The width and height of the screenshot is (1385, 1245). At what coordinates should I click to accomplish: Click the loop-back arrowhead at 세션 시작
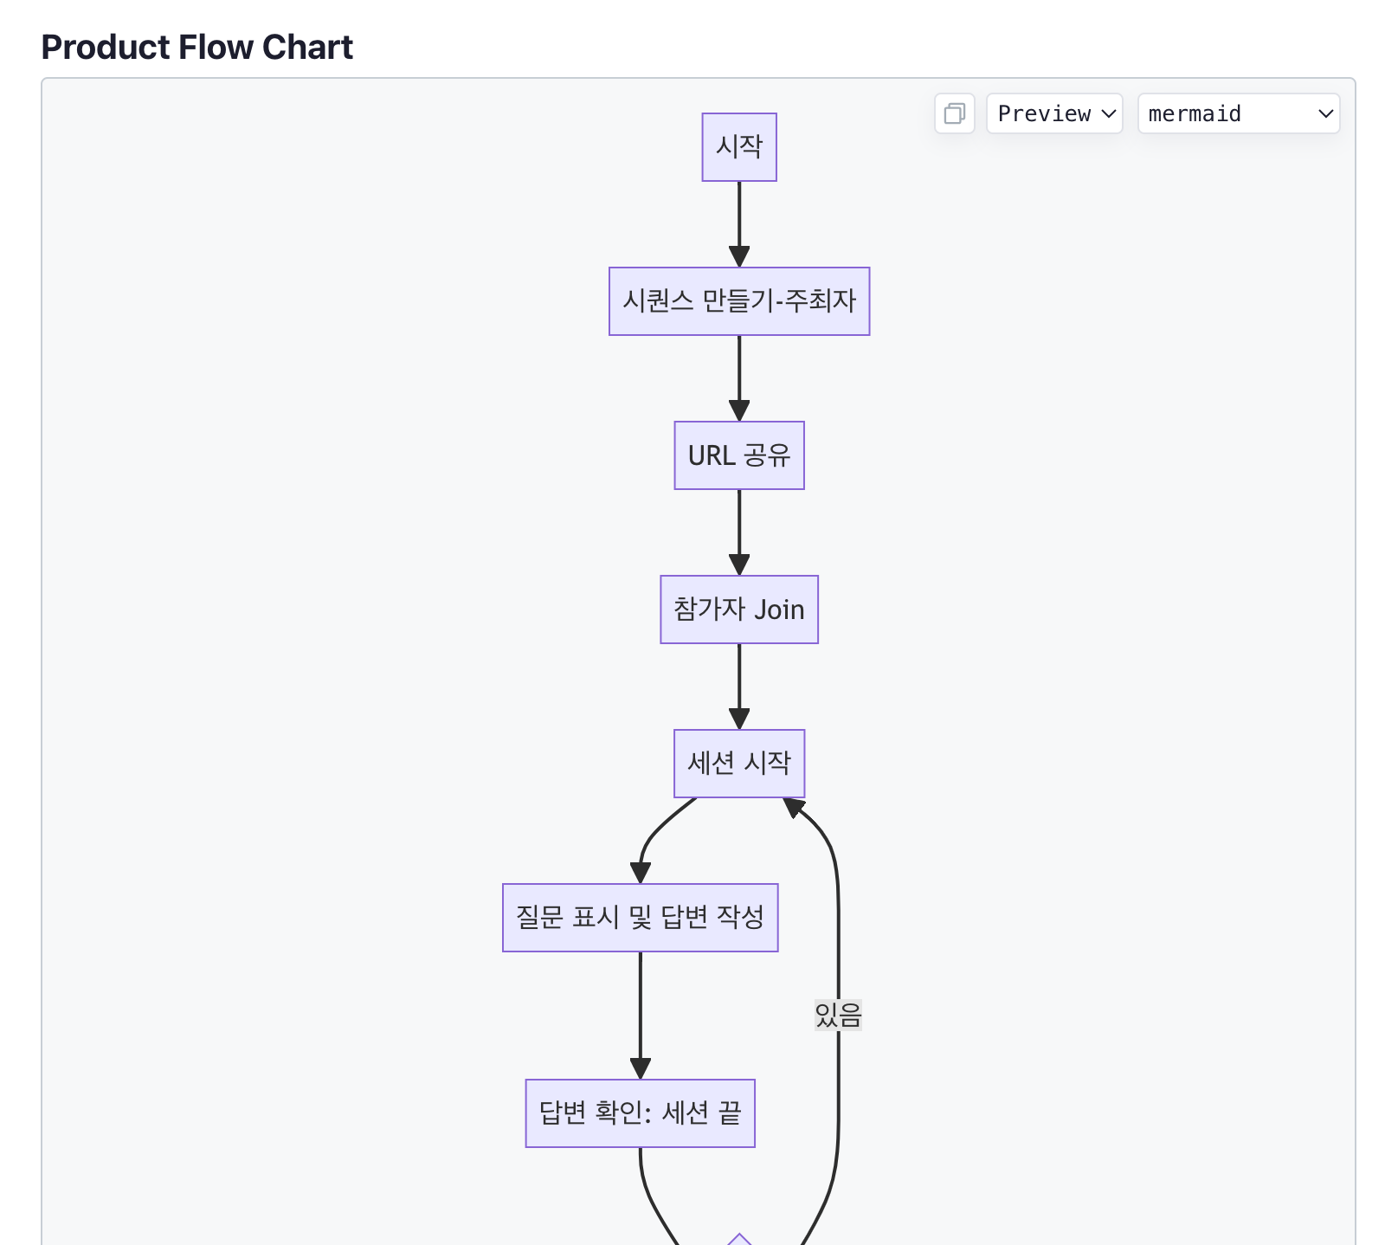tap(793, 807)
